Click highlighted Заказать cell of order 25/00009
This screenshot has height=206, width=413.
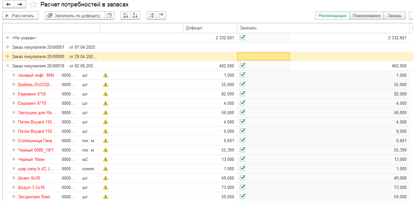pyautogui.click(x=263, y=56)
